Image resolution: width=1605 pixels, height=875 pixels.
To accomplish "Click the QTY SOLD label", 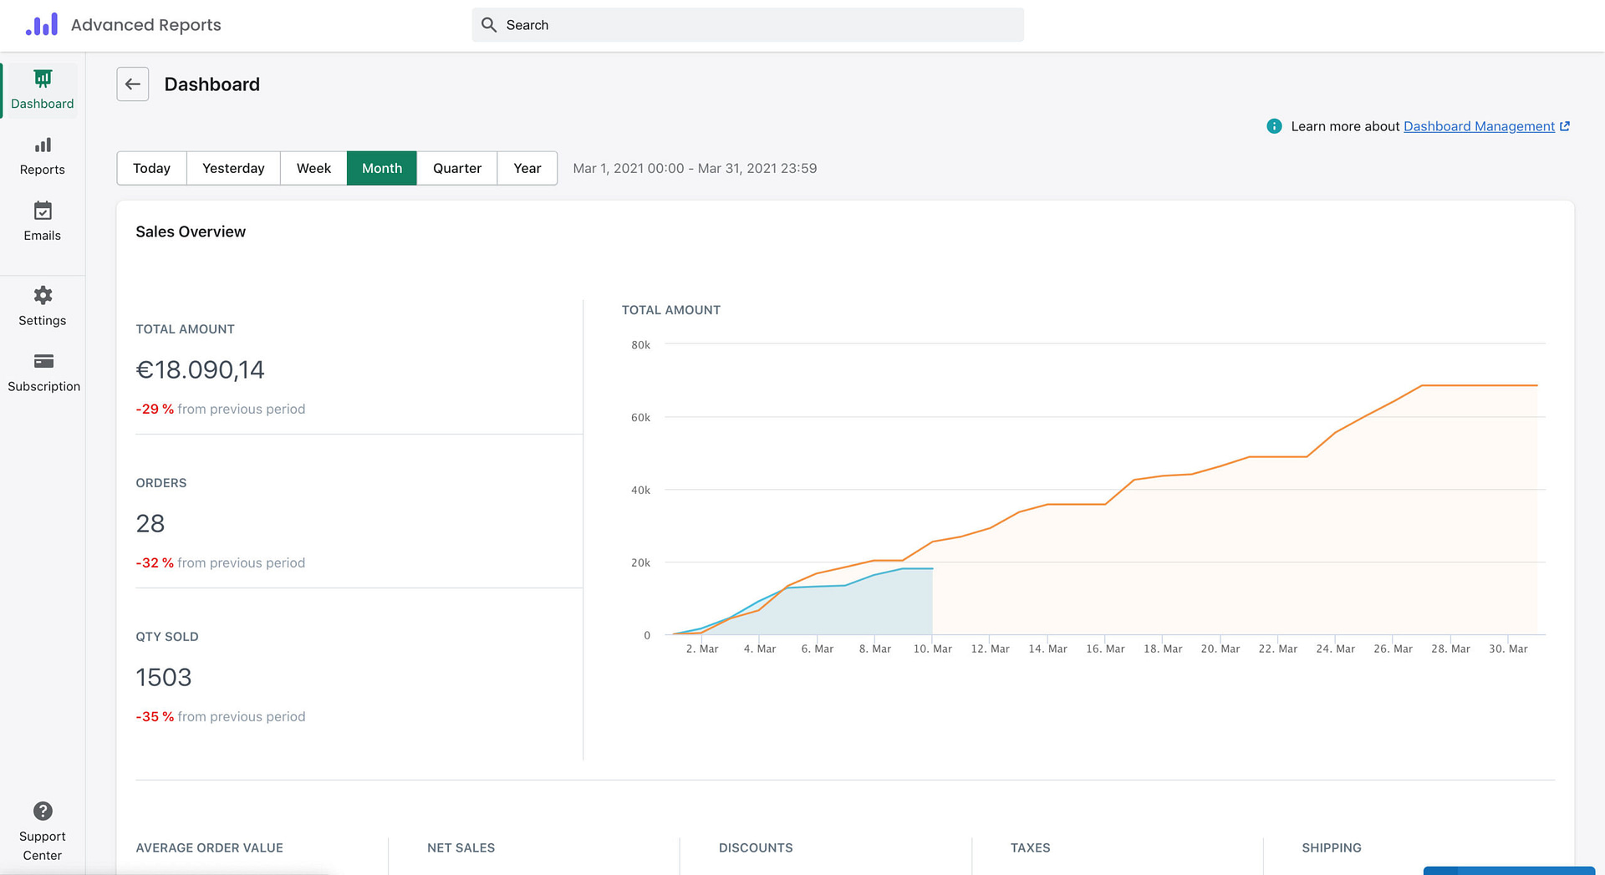I will [x=167, y=637].
